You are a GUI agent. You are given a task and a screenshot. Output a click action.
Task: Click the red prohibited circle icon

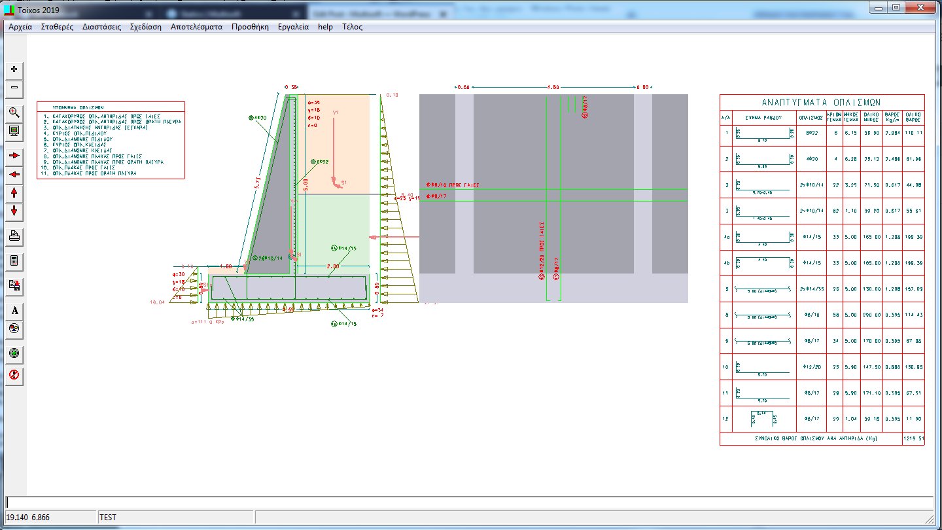(14, 375)
